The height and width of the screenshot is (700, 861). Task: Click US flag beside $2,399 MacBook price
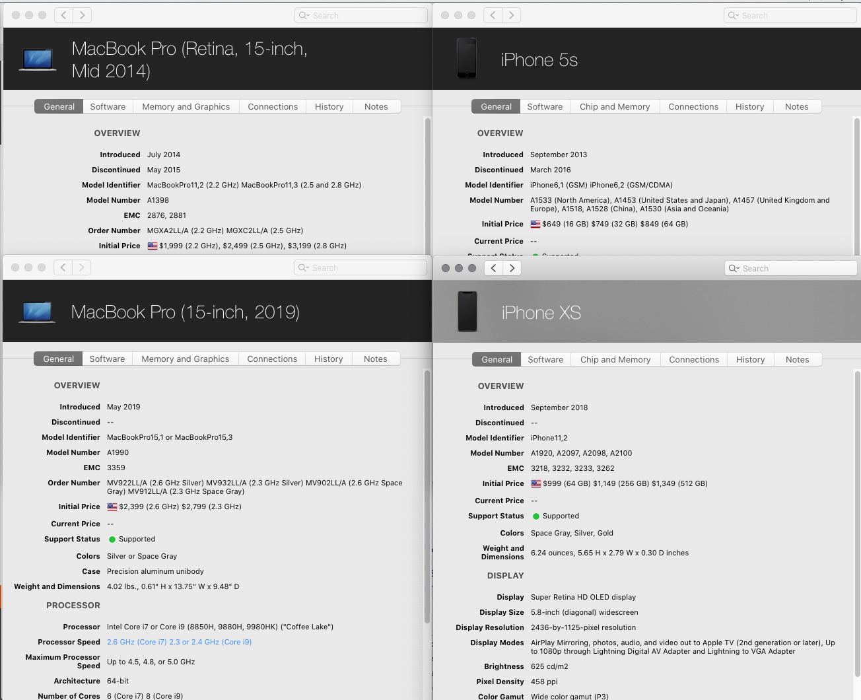[x=112, y=507]
